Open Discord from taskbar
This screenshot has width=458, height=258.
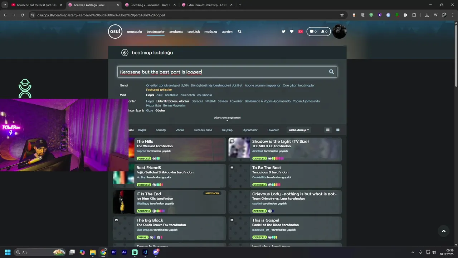point(155,252)
